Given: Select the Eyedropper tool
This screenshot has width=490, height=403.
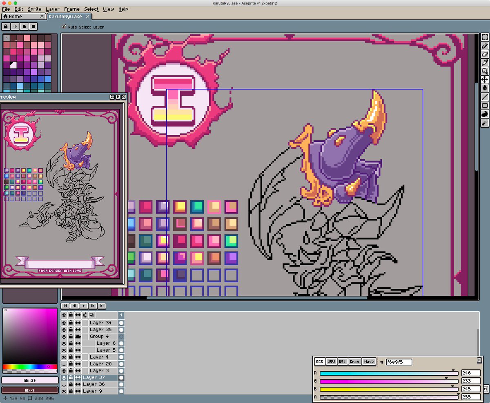Looking at the screenshot, I should pos(485,63).
